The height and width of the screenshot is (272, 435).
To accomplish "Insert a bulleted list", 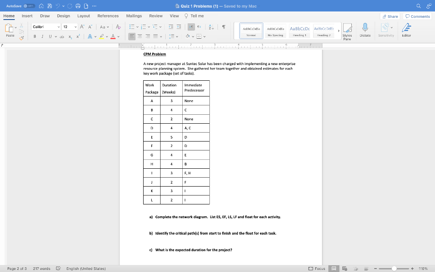I will point(132,27).
